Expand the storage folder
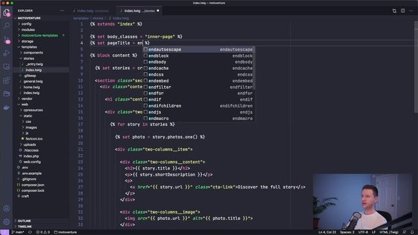 click(x=27, y=41)
